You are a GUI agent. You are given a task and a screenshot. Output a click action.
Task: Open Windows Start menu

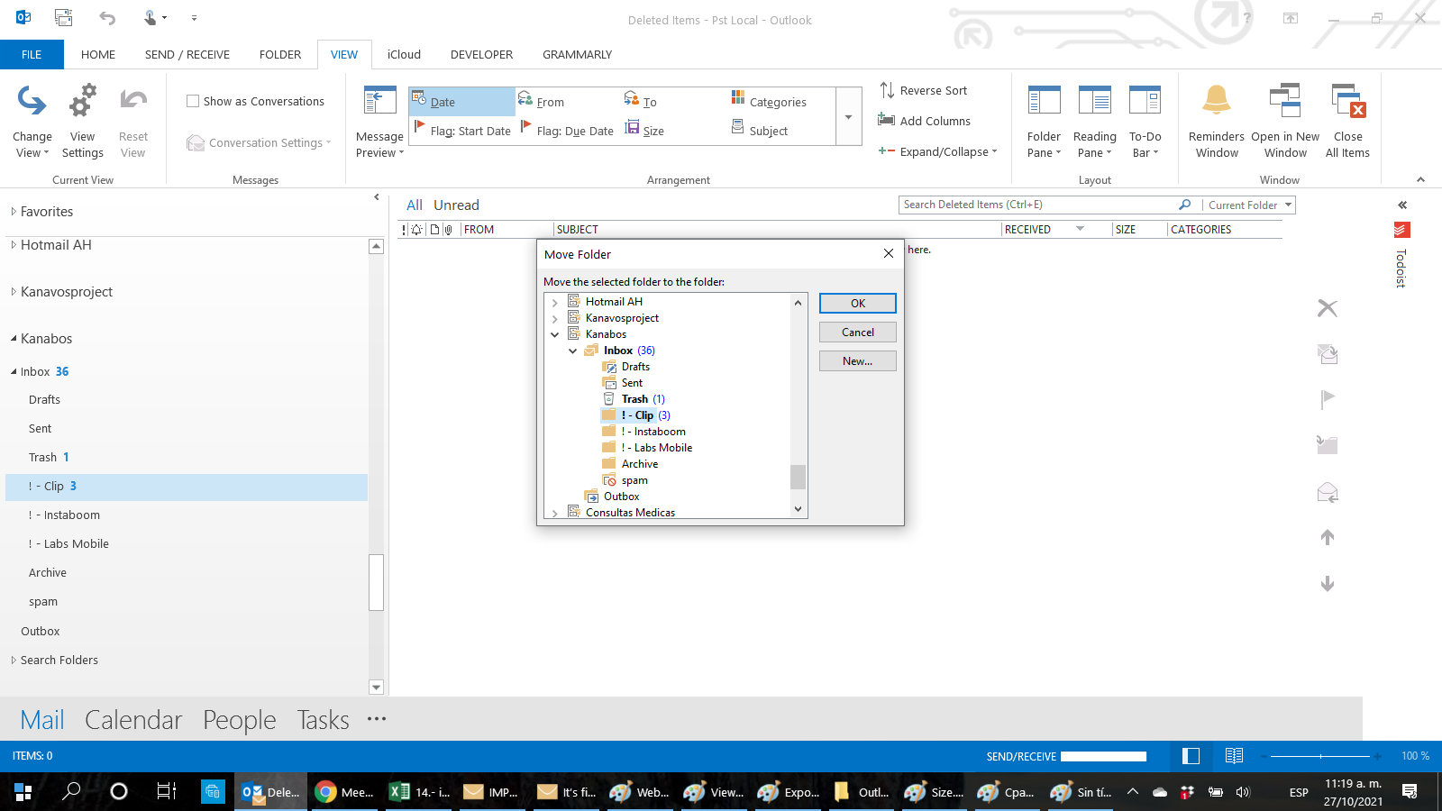click(x=23, y=792)
